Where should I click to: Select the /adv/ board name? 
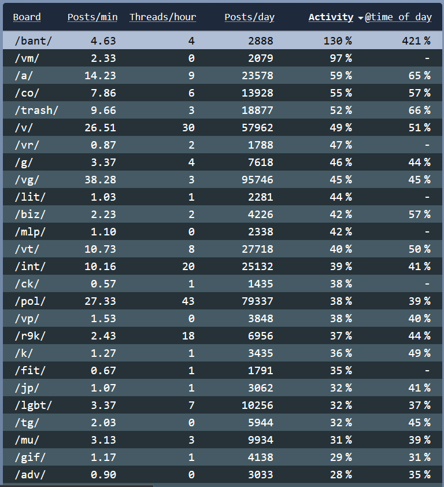point(30,475)
